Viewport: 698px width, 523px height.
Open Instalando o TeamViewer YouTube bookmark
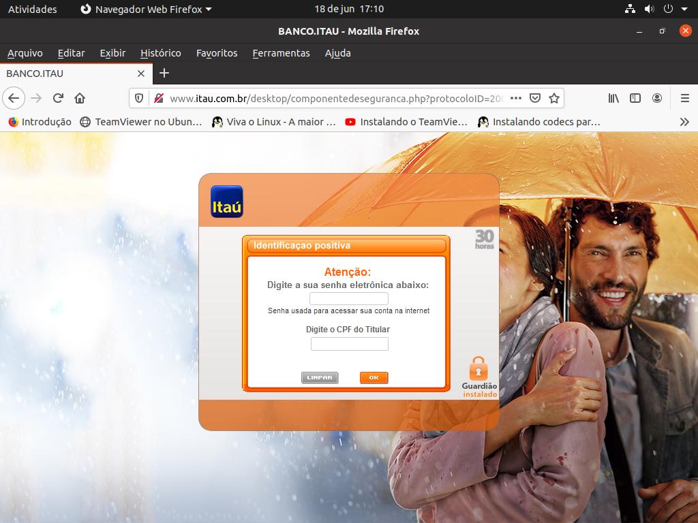pyautogui.click(x=406, y=122)
